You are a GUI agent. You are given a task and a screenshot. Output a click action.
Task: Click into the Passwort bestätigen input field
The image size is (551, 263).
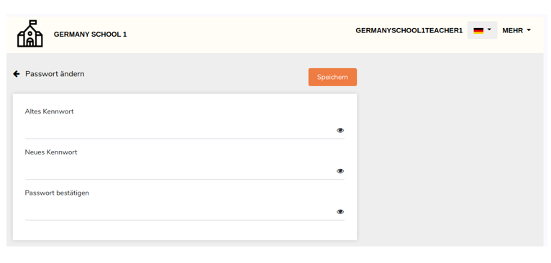[x=180, y=212]
